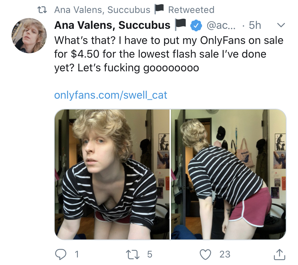The image size is (298, 265).
Task: Click the small retweeted indicator icon at top
Action: (43, 9)
